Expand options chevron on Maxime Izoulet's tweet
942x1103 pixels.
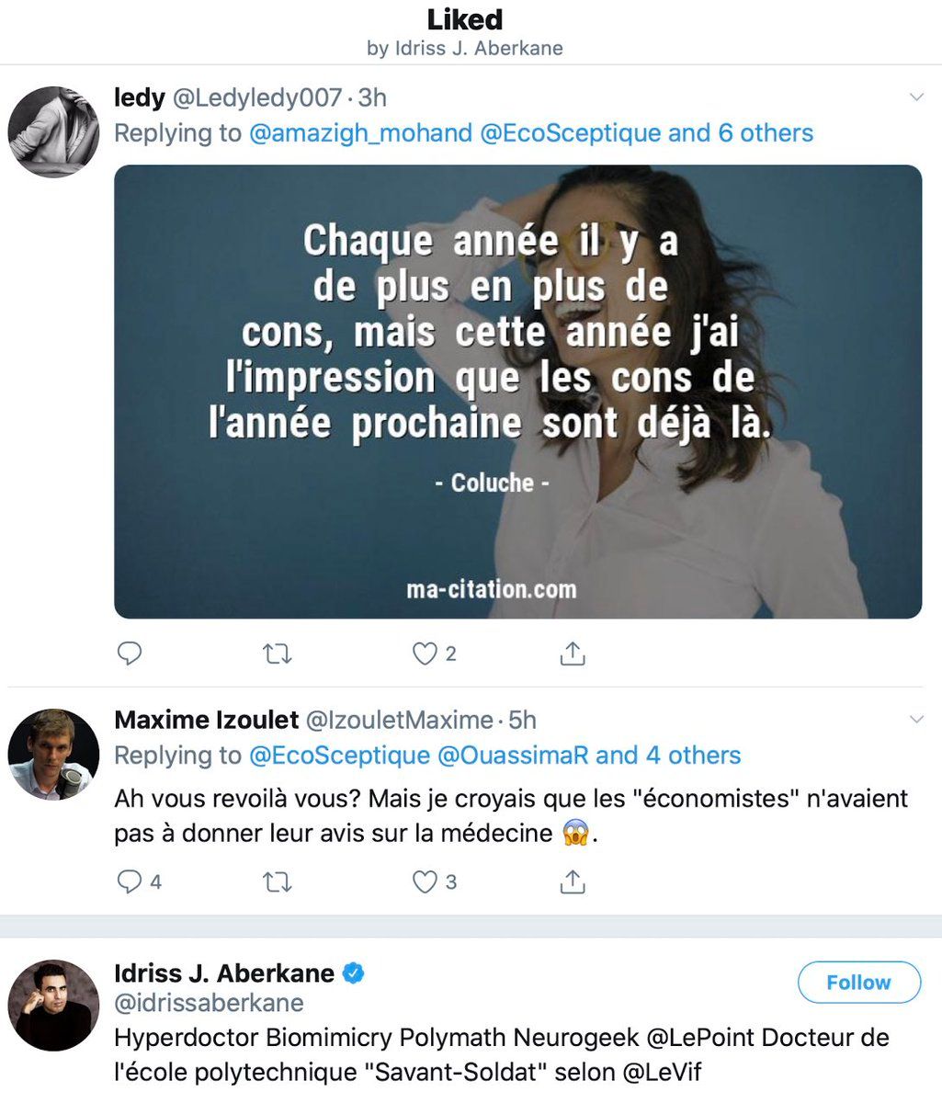(x=915, y=719)
